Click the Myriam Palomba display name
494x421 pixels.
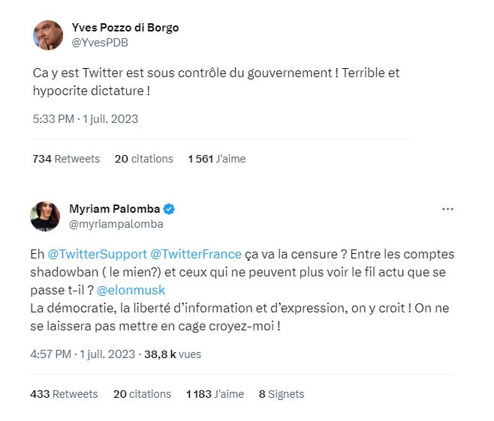click(x=114, y=209)
